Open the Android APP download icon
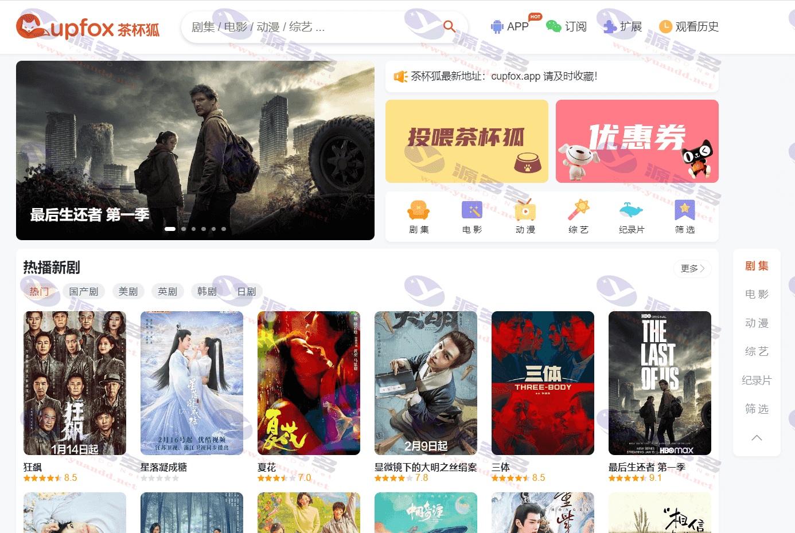 (497, 26)
